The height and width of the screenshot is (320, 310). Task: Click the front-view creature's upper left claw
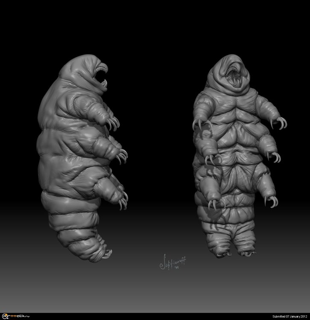tap(199, 124)
